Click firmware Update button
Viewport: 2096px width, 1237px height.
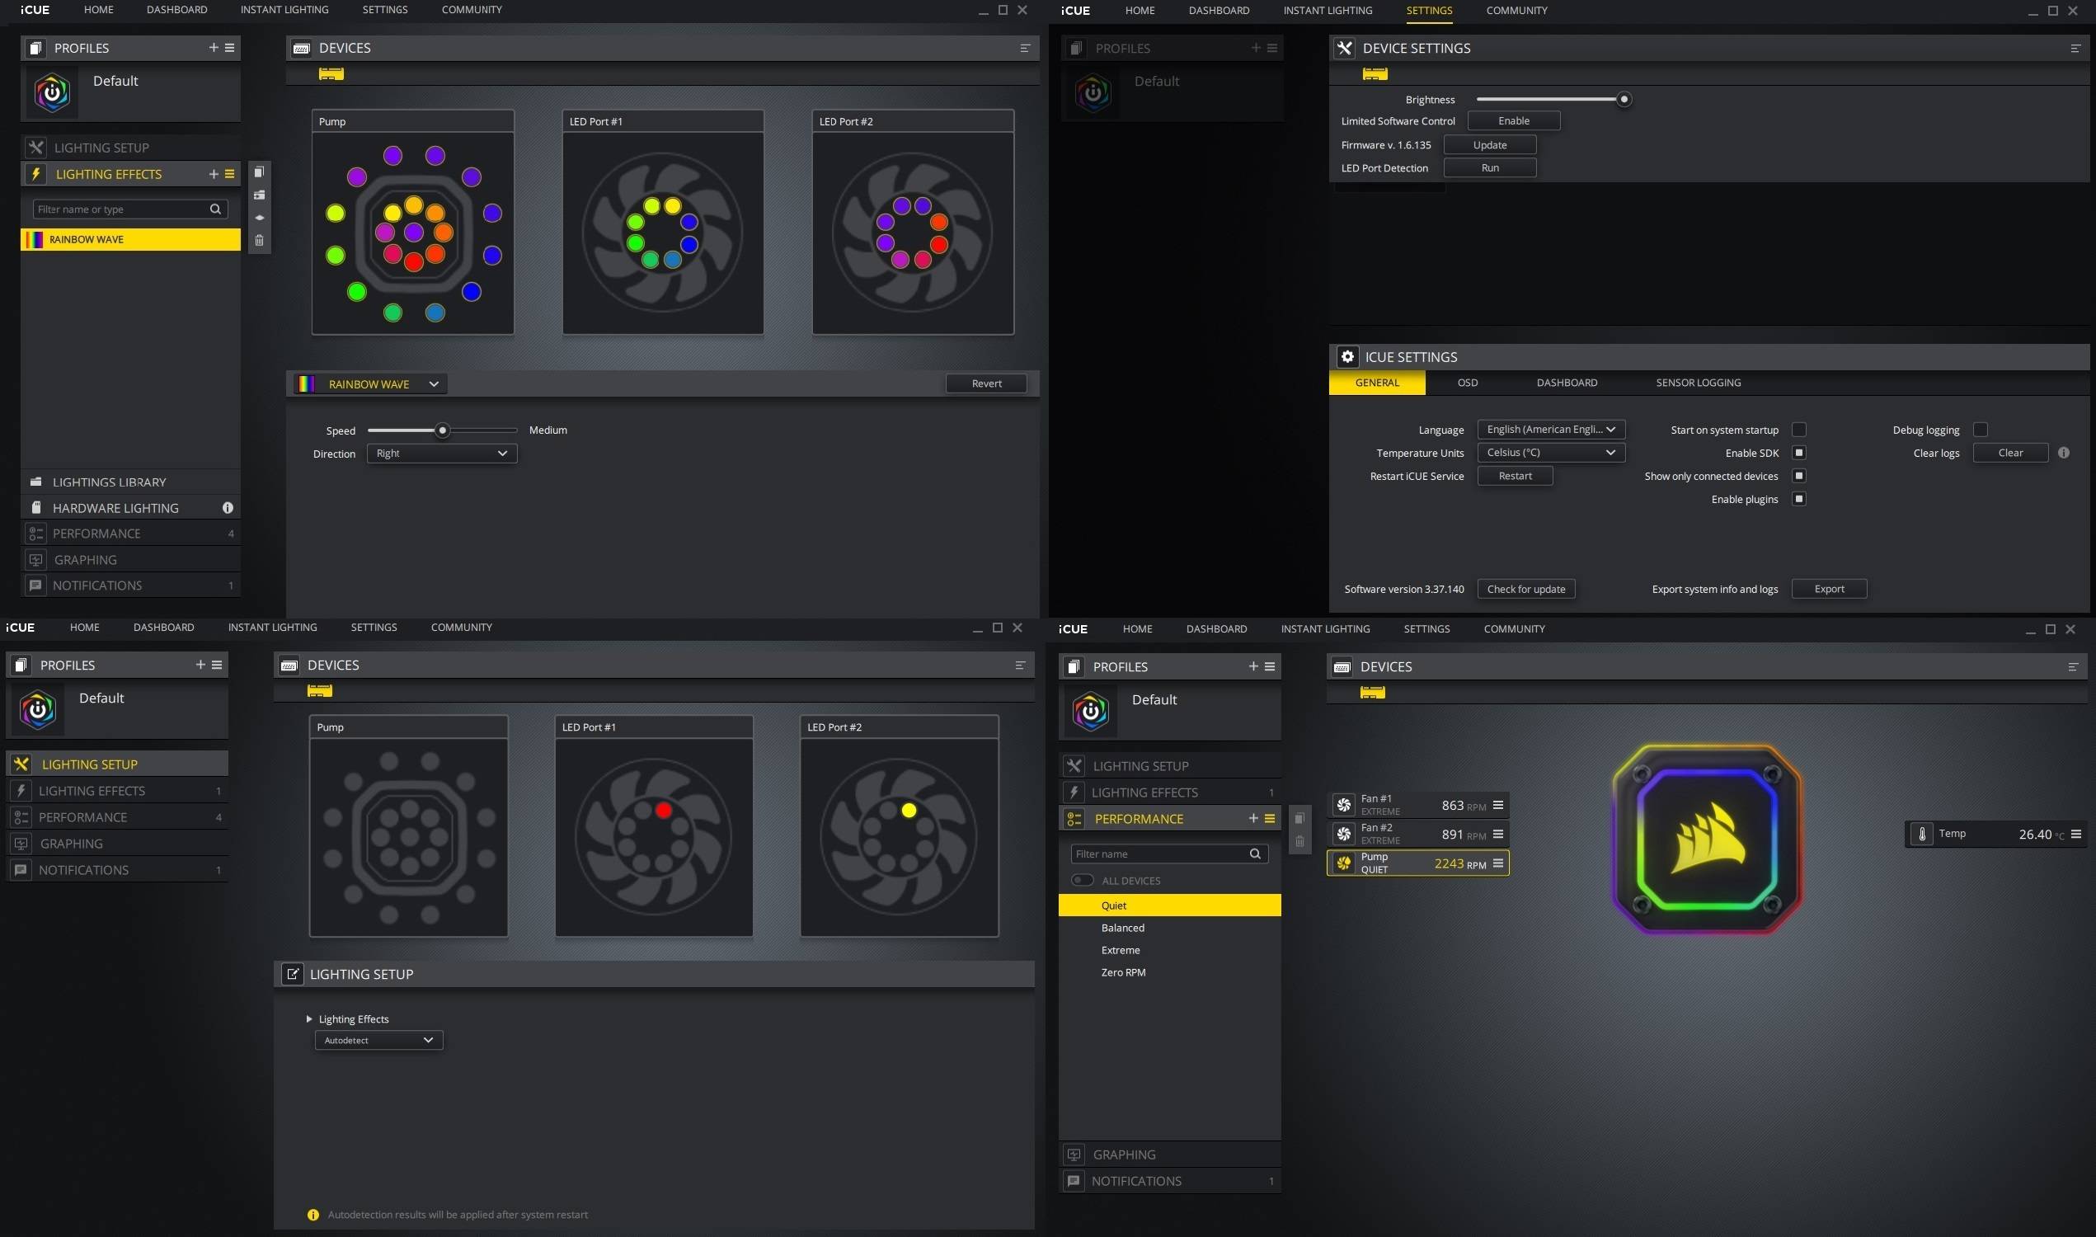[1489, 145]
